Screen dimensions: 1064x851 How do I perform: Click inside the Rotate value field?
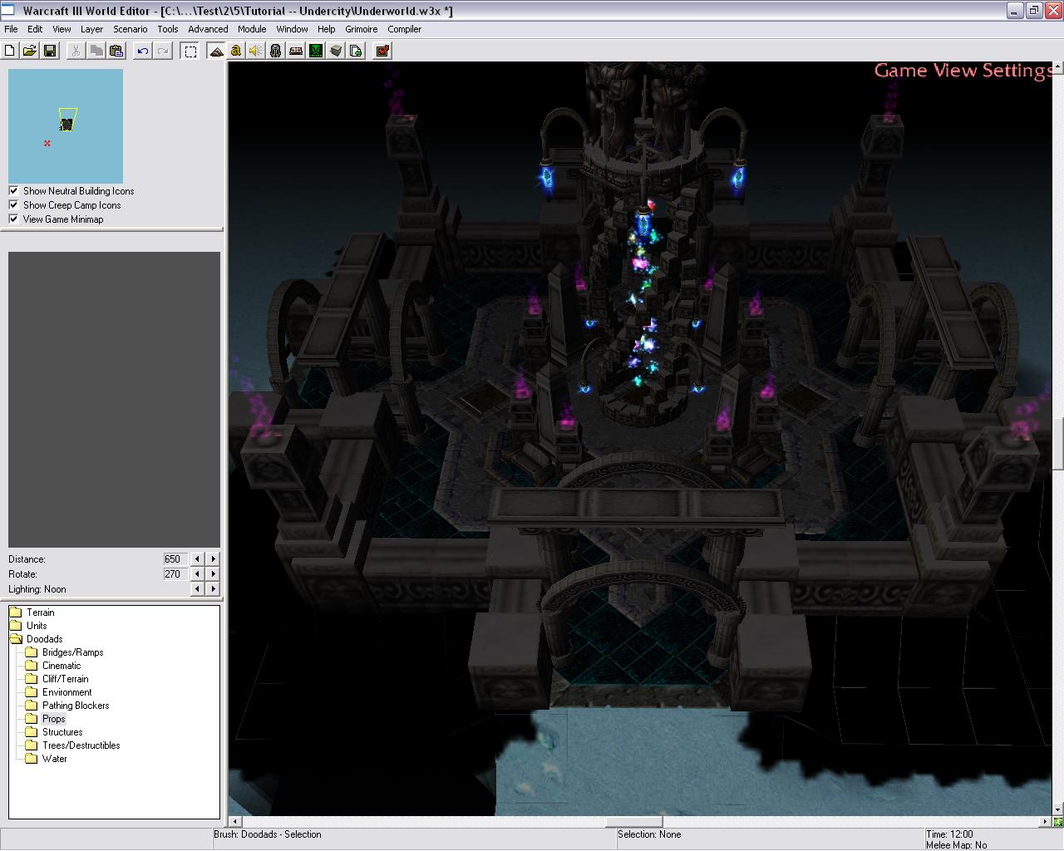pyautogui.click(x=174, y=574)
